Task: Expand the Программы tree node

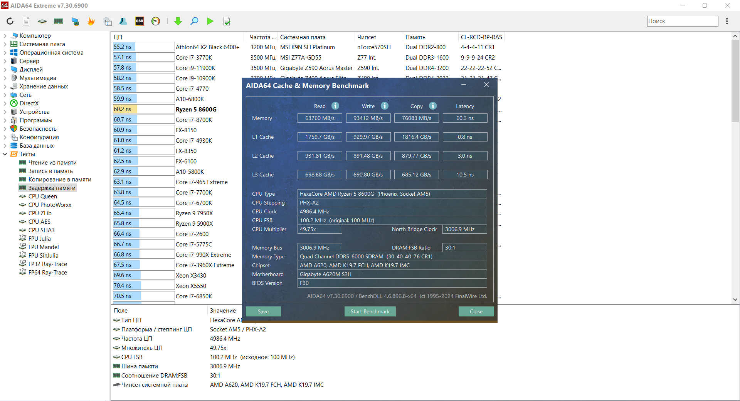Action: pyautogui.click(x=5, y=120)
